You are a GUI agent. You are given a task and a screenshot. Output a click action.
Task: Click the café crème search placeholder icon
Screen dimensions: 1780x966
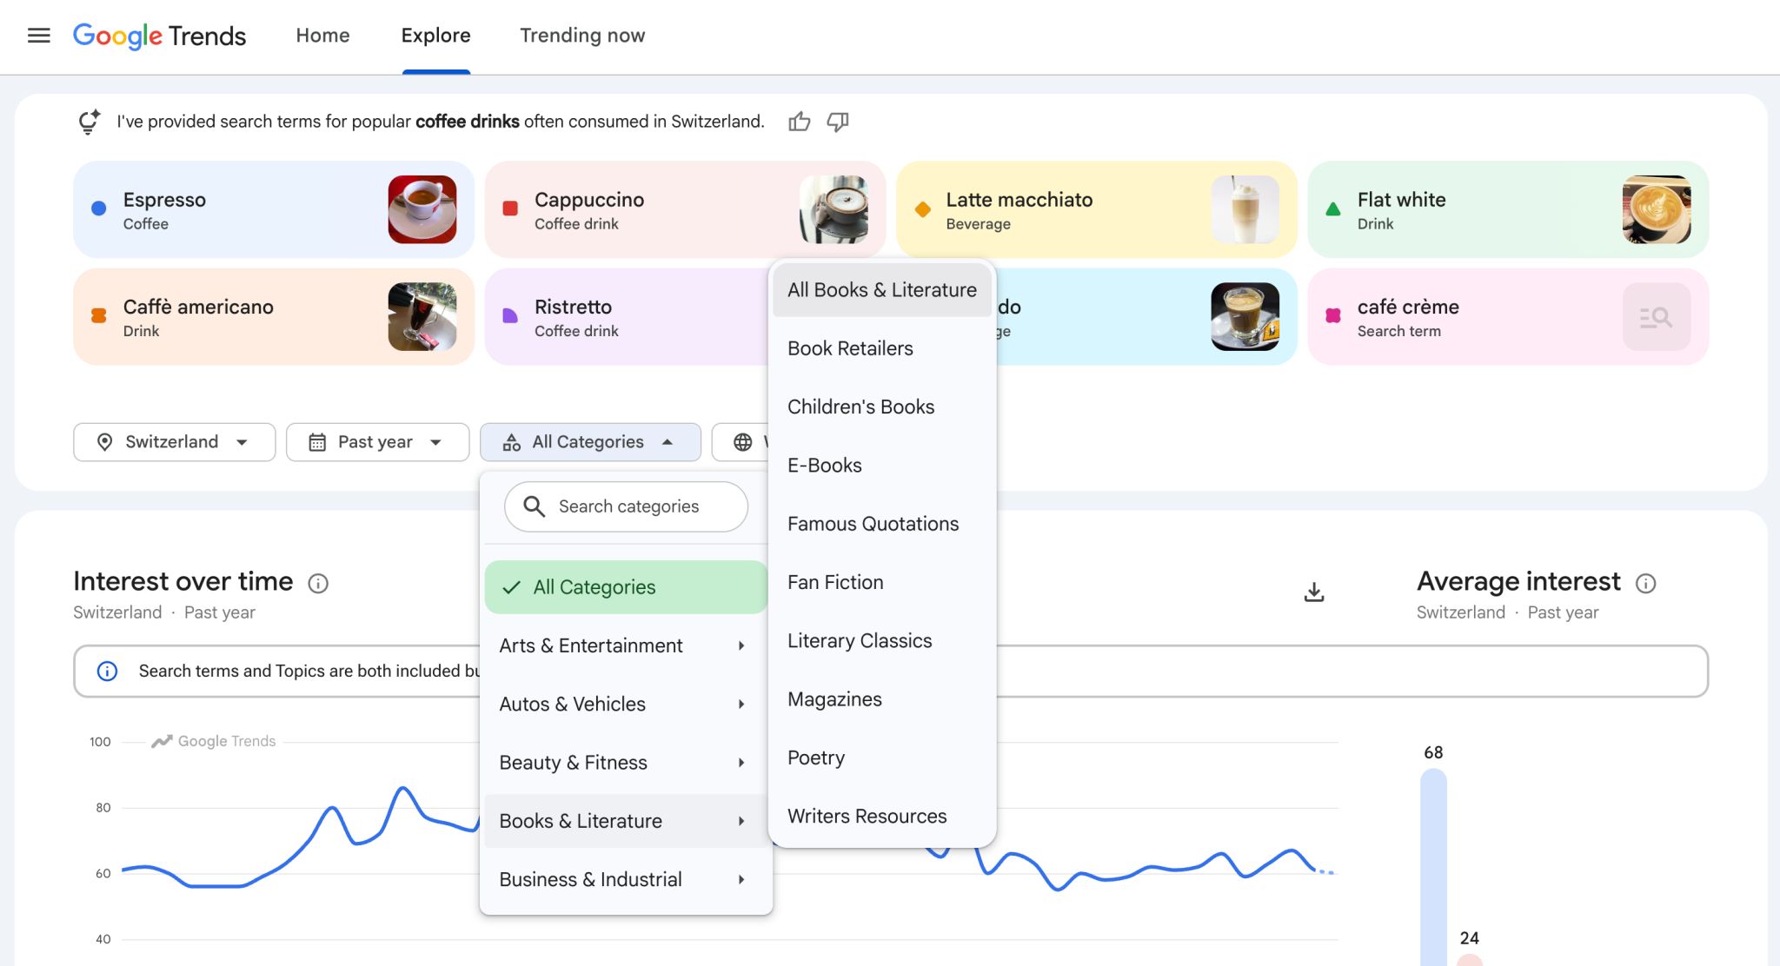point(1657,317)
